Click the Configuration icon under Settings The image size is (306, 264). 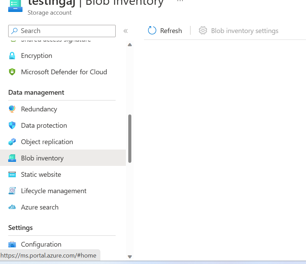[12, 244]
